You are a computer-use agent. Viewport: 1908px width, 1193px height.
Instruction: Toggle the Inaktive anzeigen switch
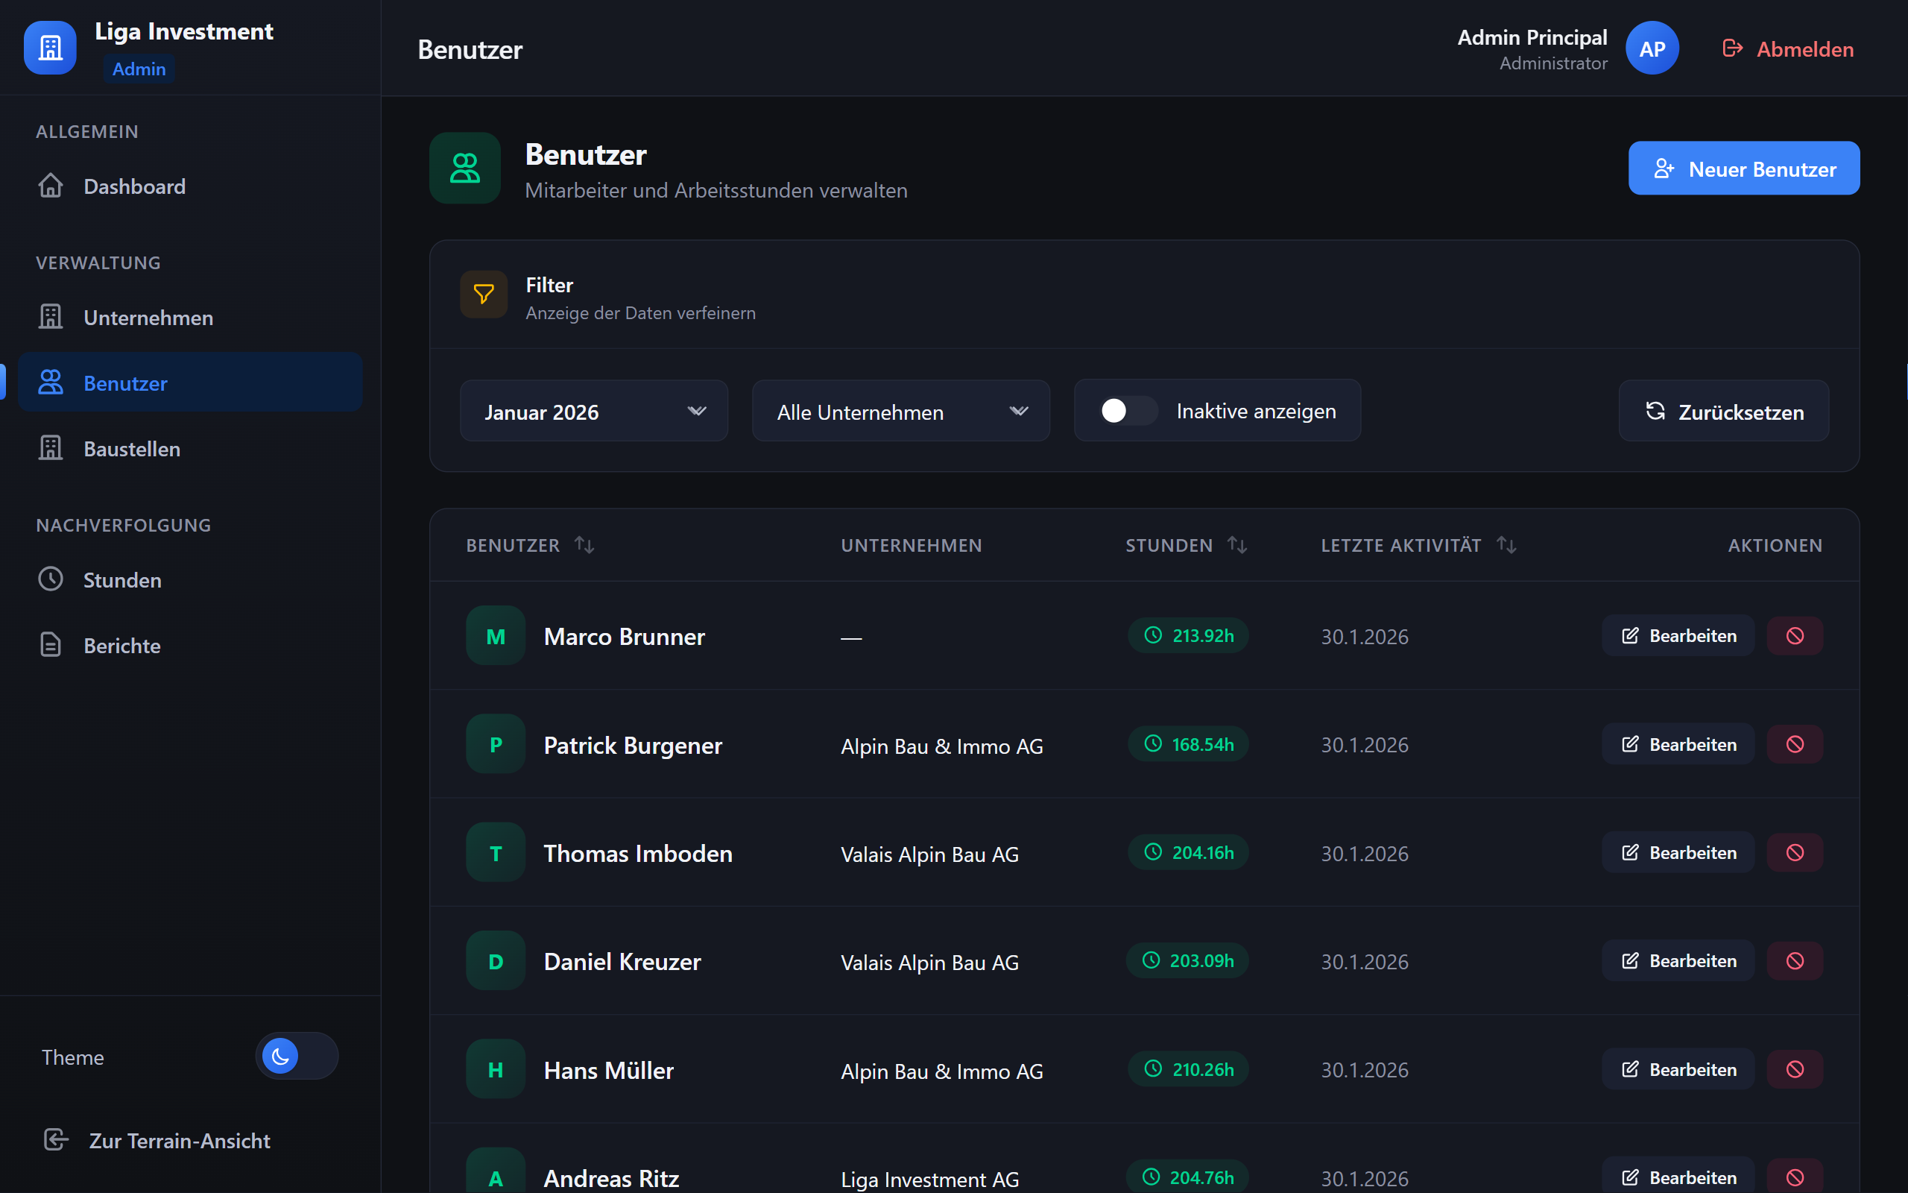1128,410
